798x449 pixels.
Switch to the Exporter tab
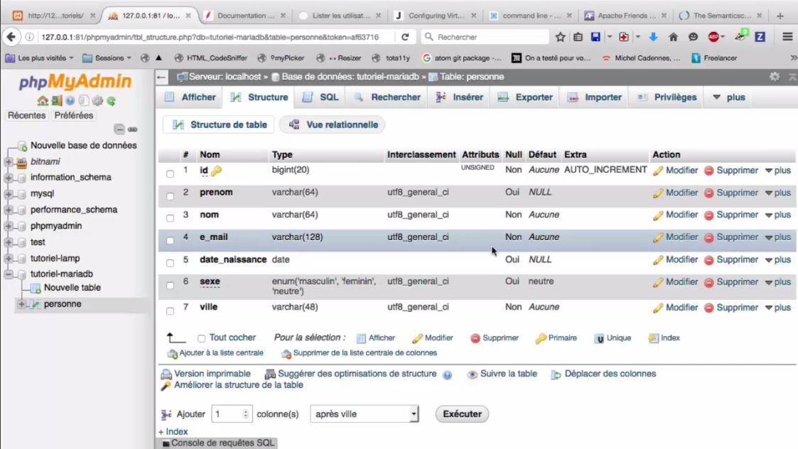coord(524,97)
